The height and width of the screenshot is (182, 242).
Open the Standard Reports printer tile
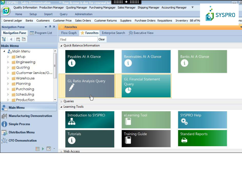click(x=202, y=138)
